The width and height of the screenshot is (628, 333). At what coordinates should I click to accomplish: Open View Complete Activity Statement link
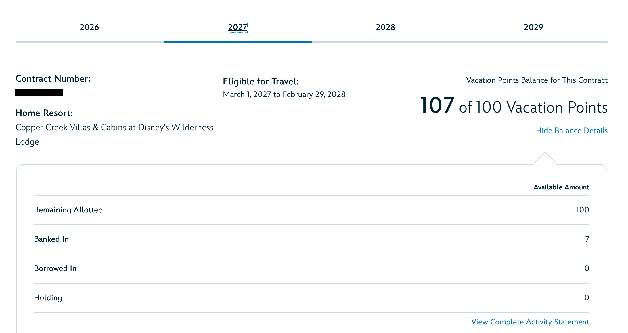[530, 322]
